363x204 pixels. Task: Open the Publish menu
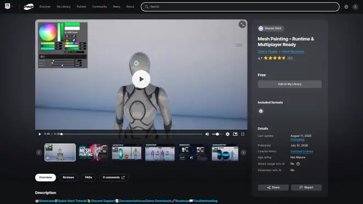click(81, 7)
